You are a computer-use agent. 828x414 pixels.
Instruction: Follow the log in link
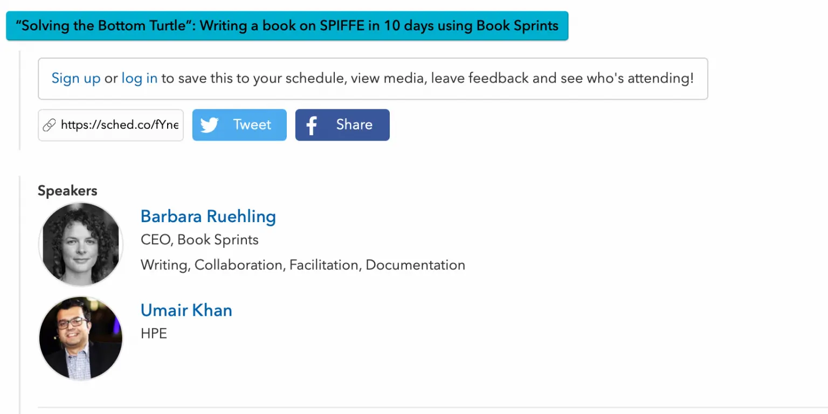(x=140, y=78)
